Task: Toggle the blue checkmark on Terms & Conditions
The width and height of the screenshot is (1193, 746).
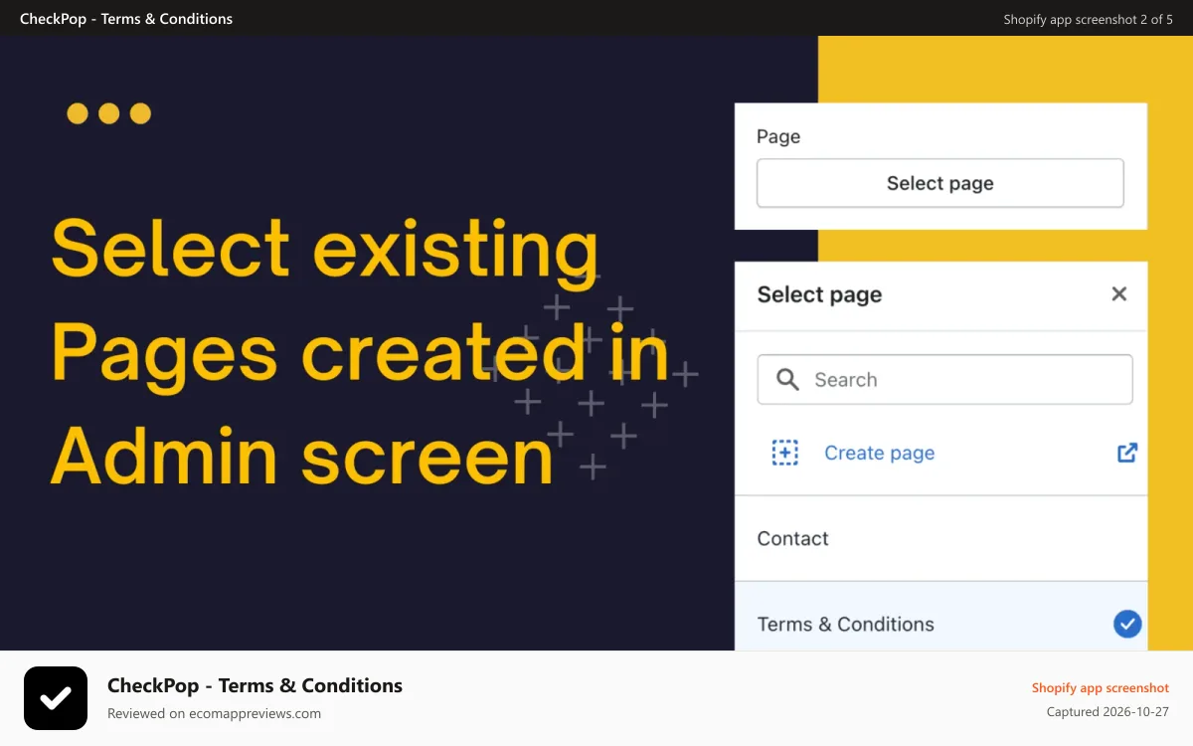Action: coord(1126,624)
